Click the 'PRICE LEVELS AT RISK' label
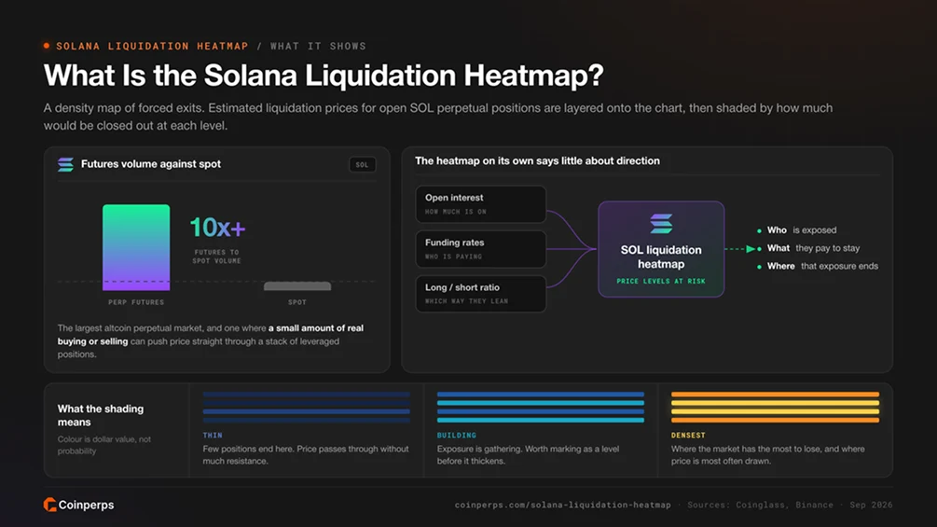Viewport: 937px width, 527px height. pos(661,281)
